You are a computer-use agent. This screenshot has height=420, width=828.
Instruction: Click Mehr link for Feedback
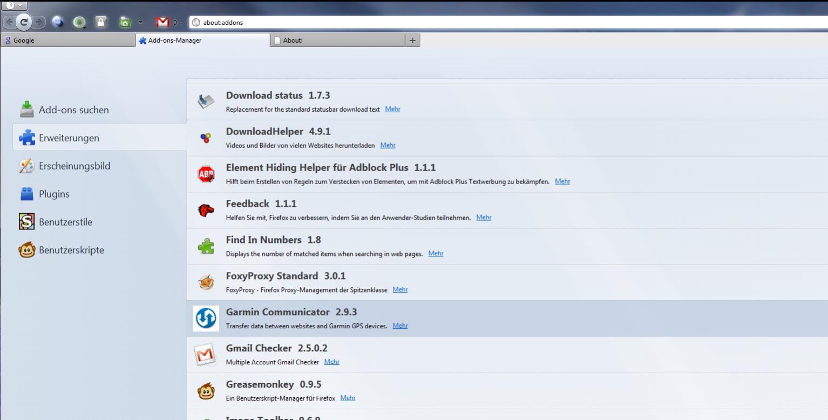(484, 218)
